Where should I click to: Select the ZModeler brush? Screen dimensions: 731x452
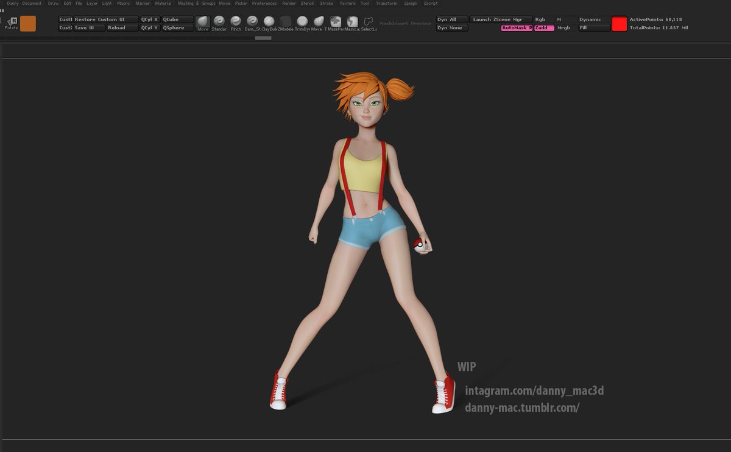[x=285, y=23]
